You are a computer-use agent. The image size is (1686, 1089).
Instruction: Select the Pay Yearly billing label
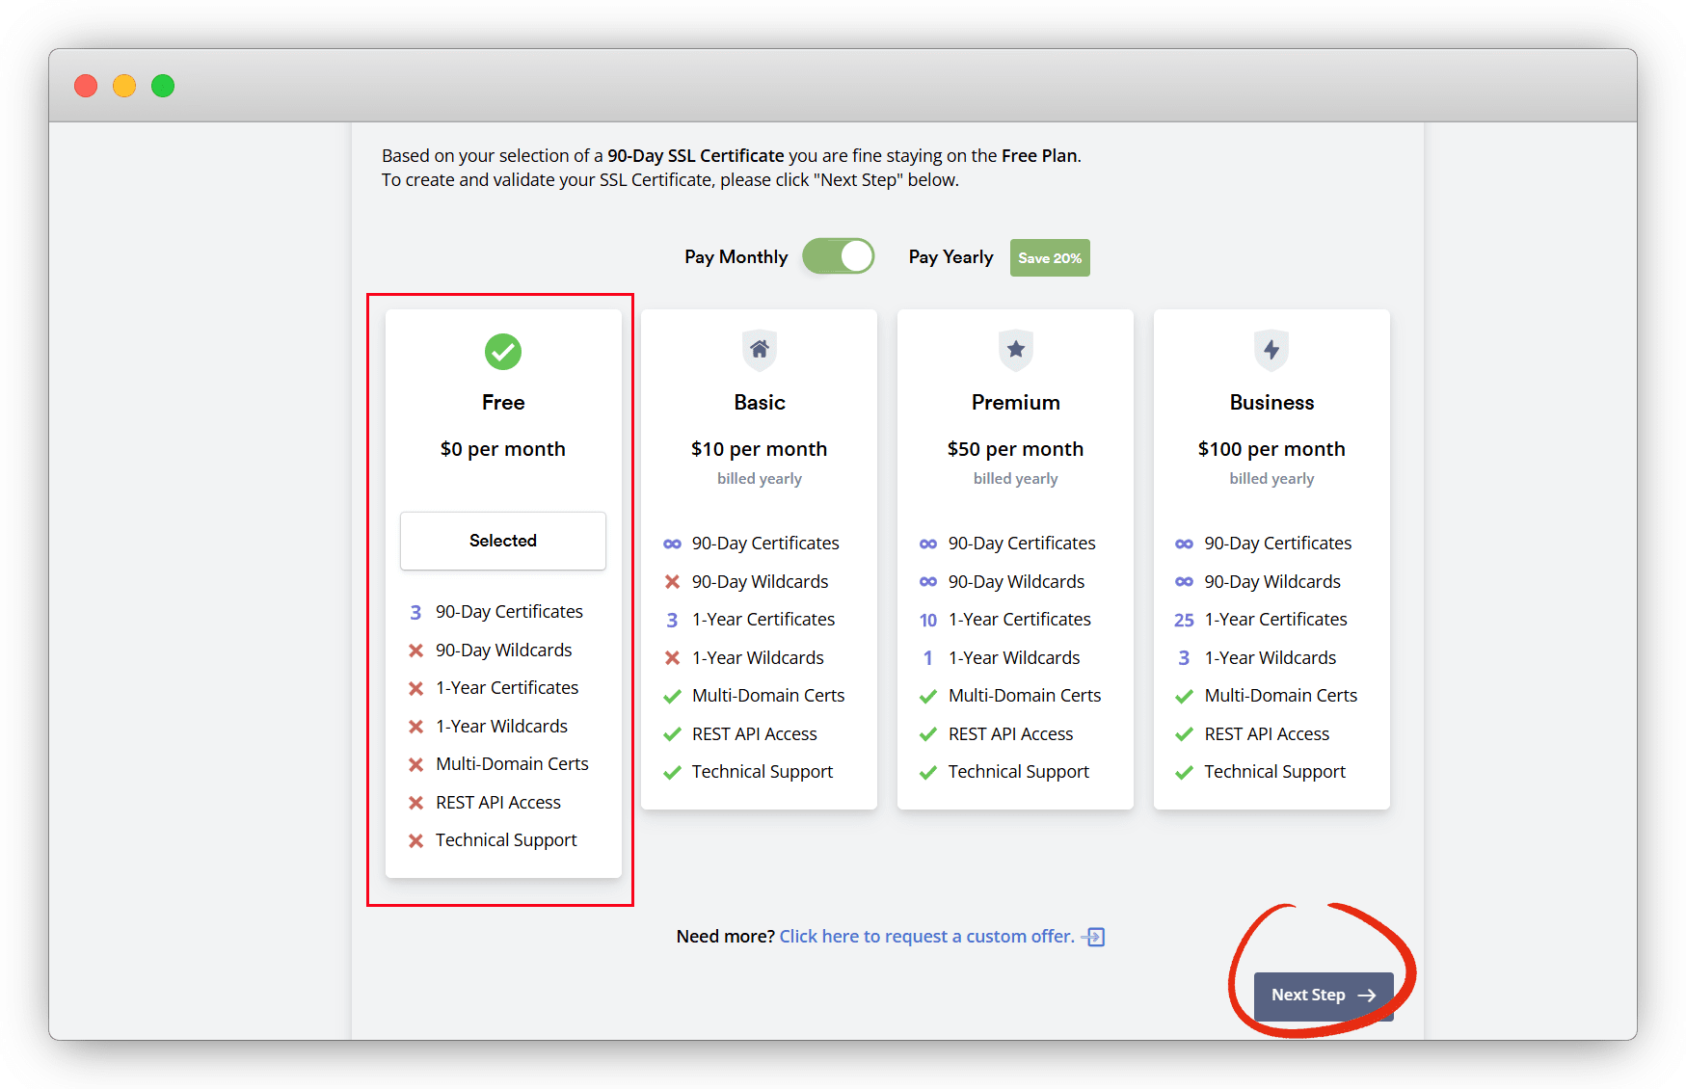(950, 257)
